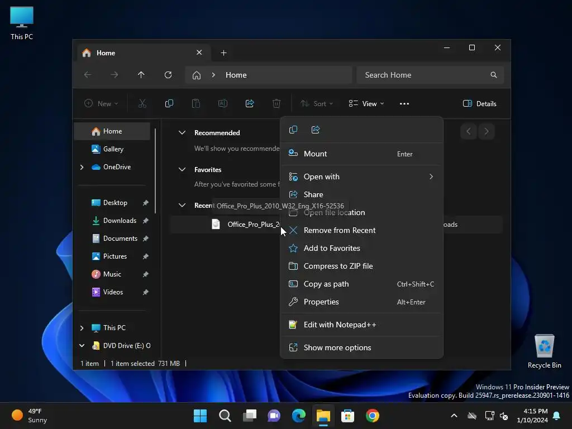Choose Edit with Notepad++
The width and height of the screenshot is (572, 429).
point(361,325)
